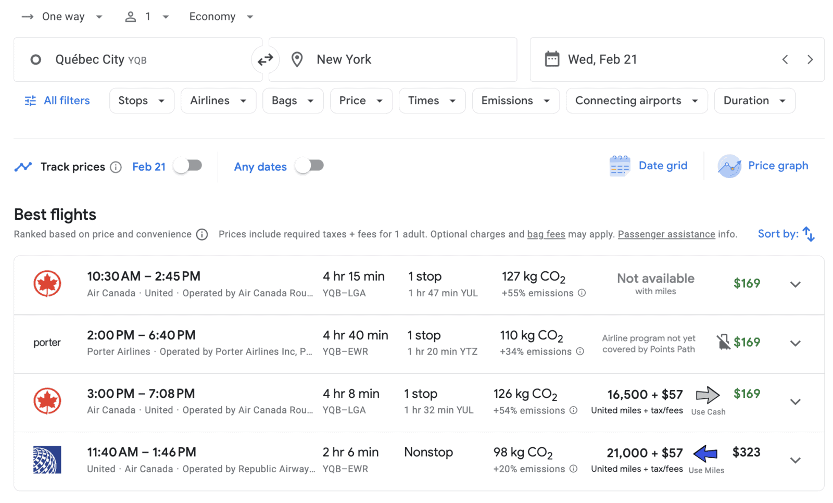833x503 pixels.
Task: Click the Price graph chart icon
Action: (729, 166)
